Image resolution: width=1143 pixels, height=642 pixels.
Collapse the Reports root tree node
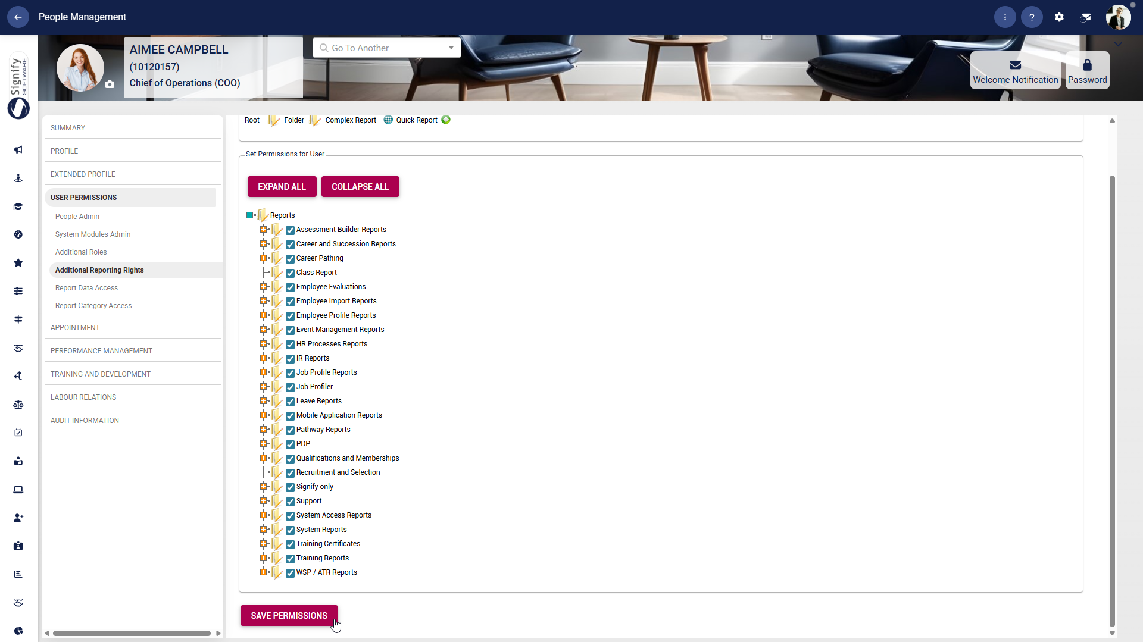point(250,215)
